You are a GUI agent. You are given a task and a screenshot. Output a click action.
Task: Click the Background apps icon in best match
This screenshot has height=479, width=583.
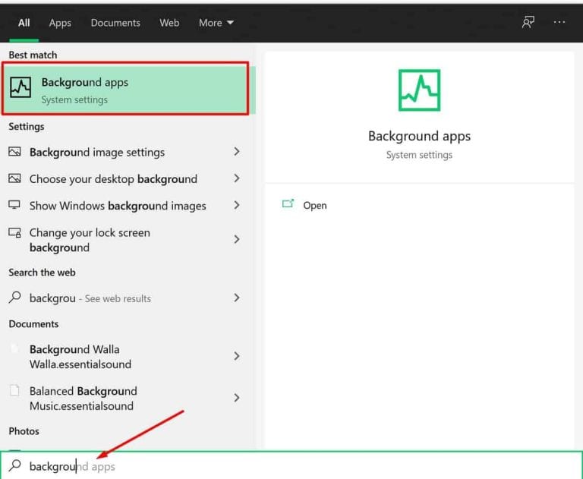(x=20, y=87)
